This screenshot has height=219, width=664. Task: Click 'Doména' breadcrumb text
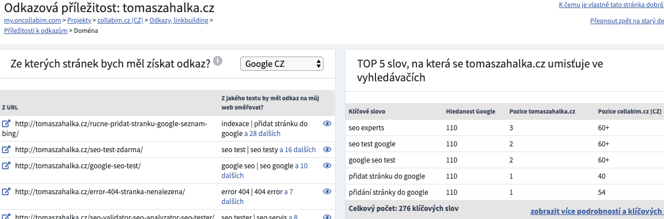86,31
